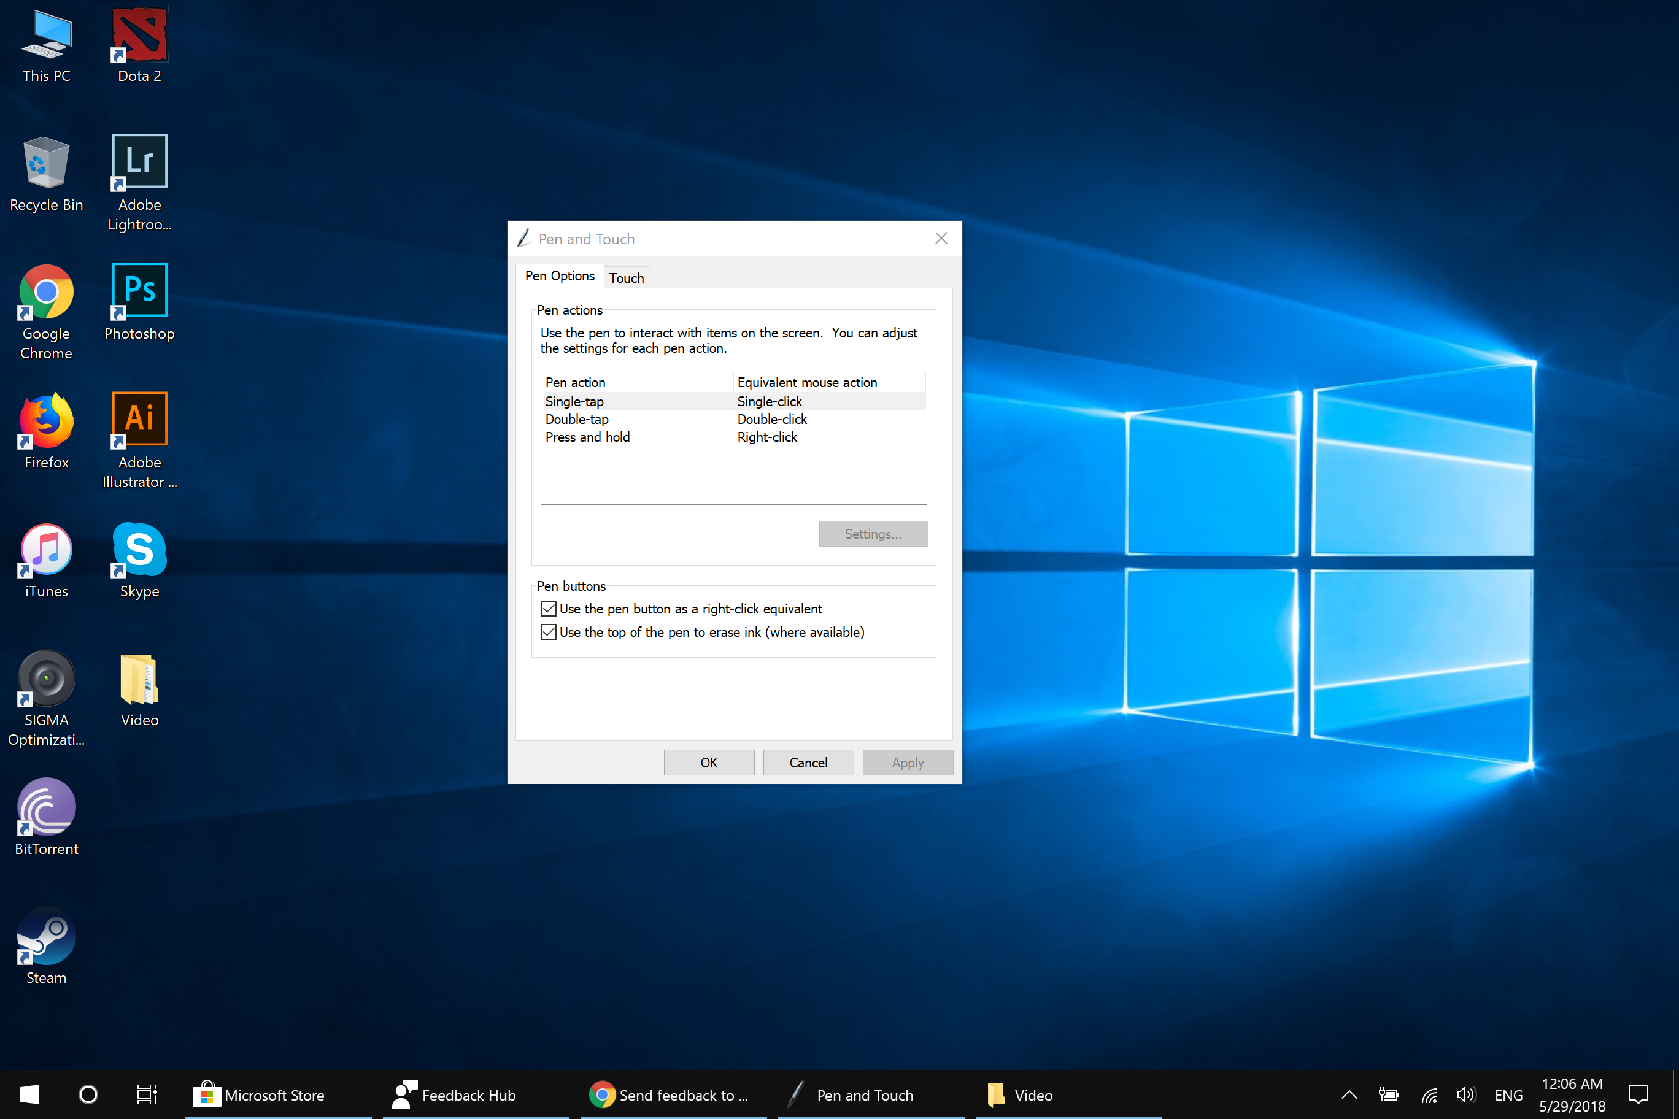Click Settings button for pen actions
This screenshot has width=1679, height=1119.
(x=874, y=533)
